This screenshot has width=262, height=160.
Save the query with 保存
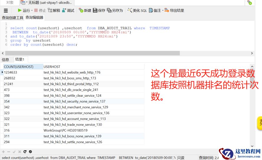pos(99,11)
